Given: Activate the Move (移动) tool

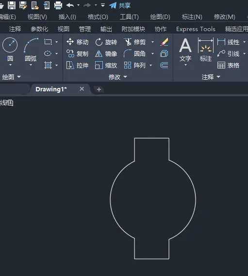Looking at the screenshot, I should point(78,42).
